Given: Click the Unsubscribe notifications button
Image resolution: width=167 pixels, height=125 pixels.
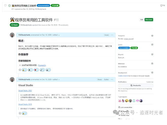Looking at the screenshot, I should pyautogui.click(x=135, y=85).
